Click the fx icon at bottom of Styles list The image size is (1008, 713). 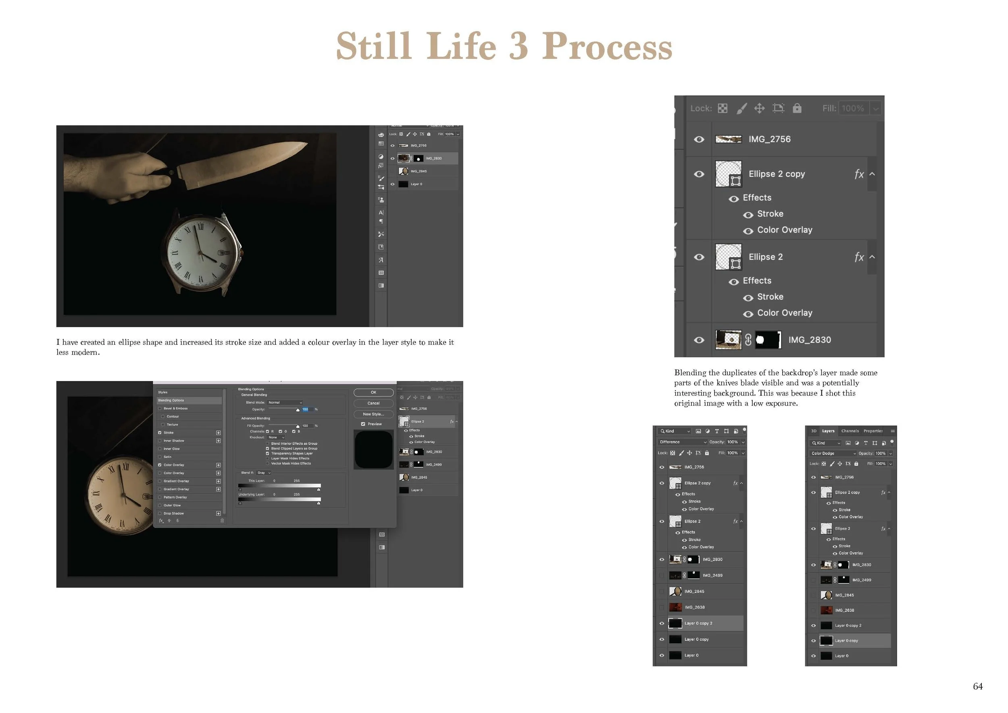pyautogui.click(x=161, y=521)
